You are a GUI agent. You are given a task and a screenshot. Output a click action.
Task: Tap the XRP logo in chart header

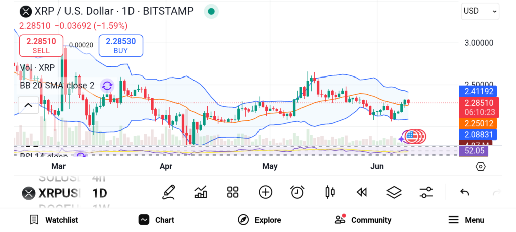click(26, 11)
